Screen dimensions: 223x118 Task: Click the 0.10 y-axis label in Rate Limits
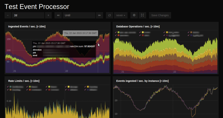click(x=9, y=101)
